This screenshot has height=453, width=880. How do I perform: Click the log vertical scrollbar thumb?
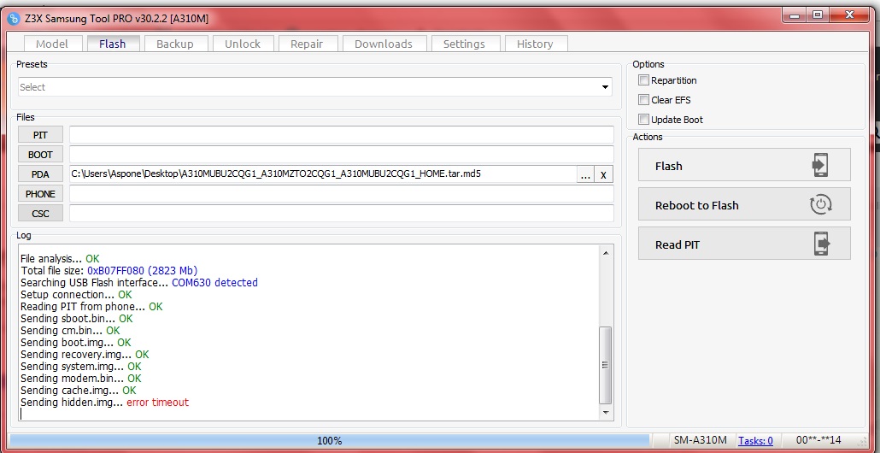(606, 365)
